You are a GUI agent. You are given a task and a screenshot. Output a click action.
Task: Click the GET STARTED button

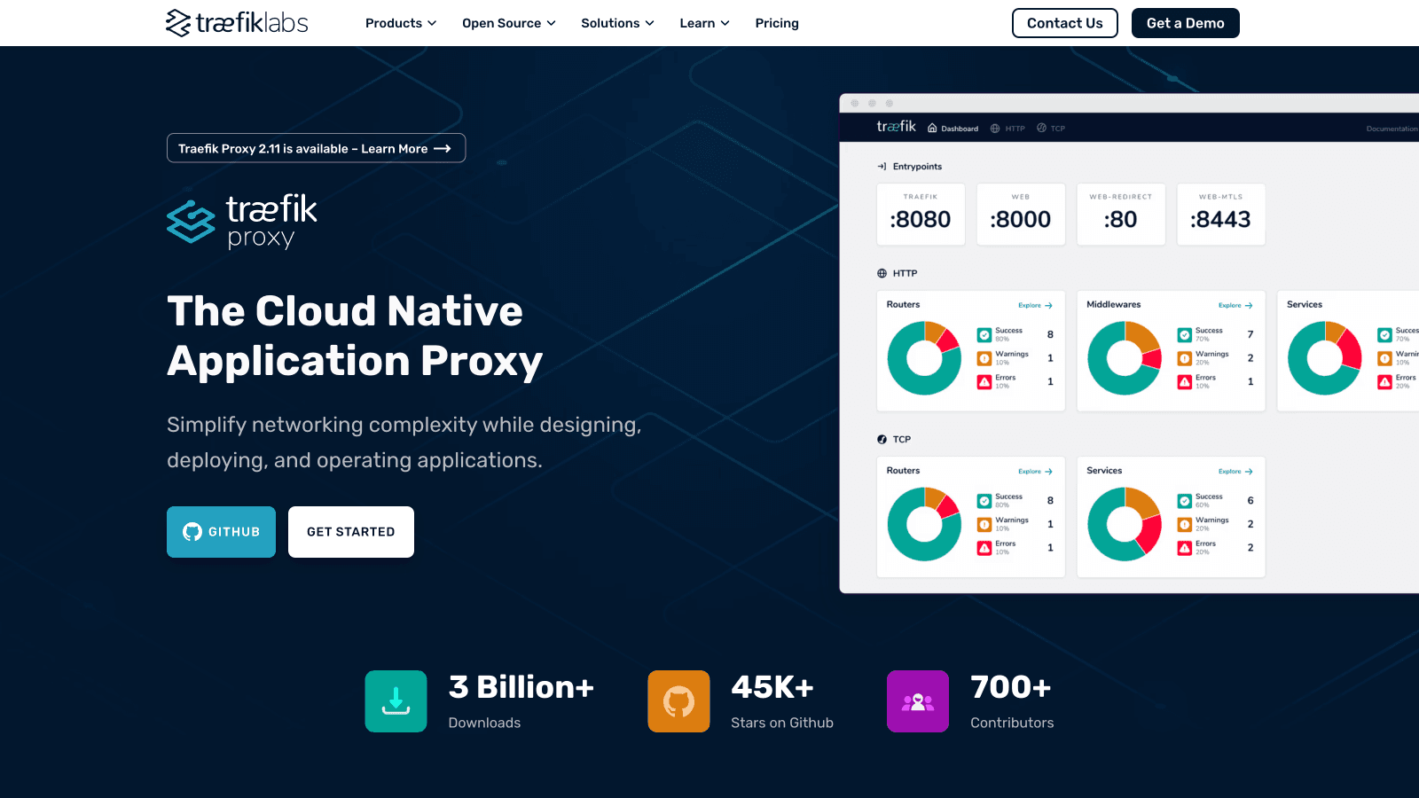click(x=351, y=532)
